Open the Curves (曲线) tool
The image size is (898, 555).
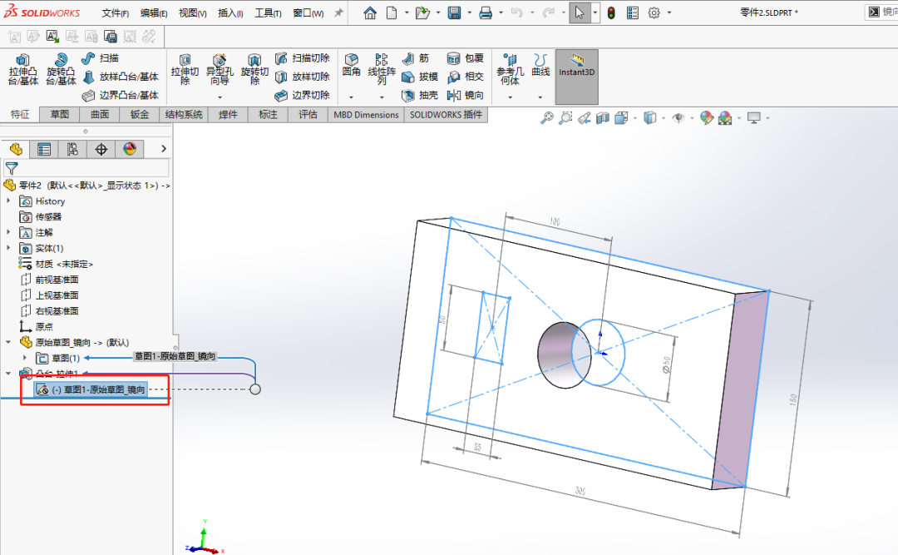point(540,65)
